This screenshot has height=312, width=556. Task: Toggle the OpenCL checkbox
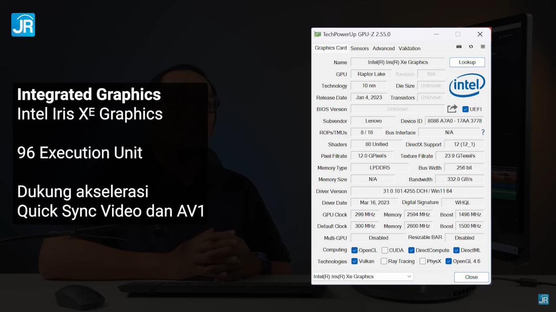click(x=354, y=250)
